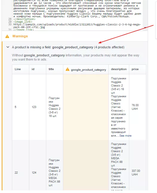Click the description column header
The image size is (157, 193).
pos(119,69)
